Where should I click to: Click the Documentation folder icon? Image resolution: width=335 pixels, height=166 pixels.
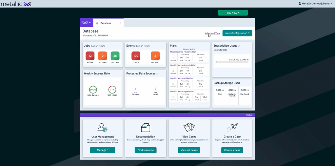coord(146,128)
